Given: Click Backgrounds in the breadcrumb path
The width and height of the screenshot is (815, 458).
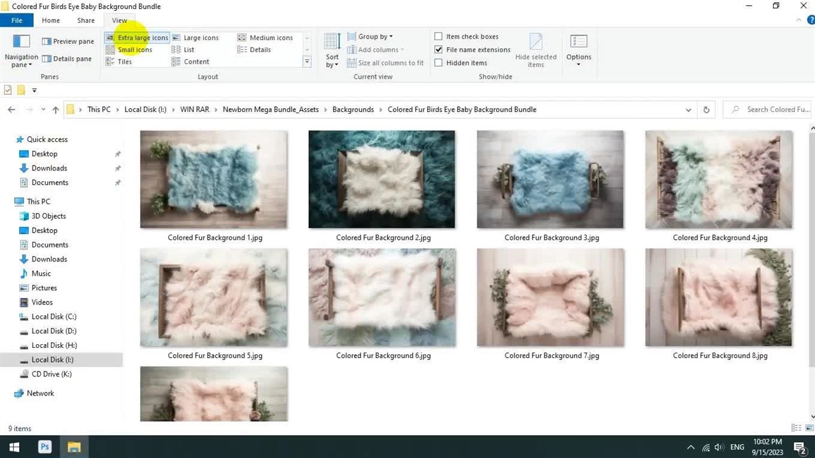Looking at the screenshot, I should tap(353, 109).
